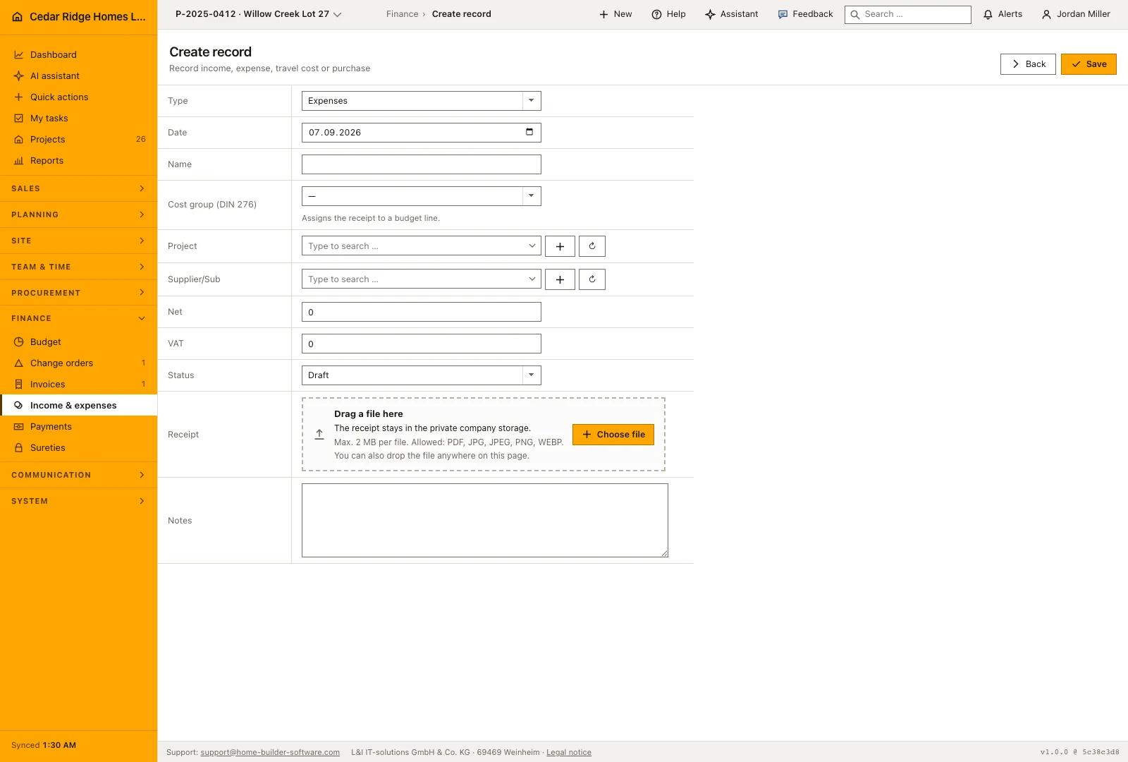Open Help in the top bar
The image size is (1128, 762).
[668, 14]
